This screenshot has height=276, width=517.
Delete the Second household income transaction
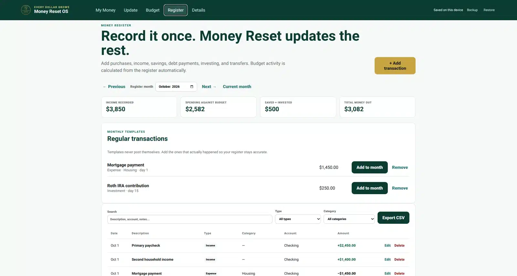(399, 260)
